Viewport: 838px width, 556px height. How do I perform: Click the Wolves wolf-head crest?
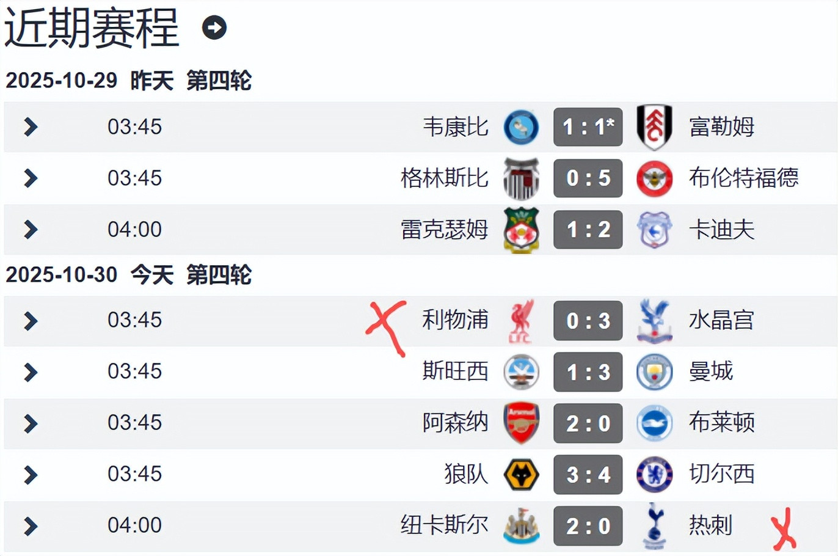point(521,474)
